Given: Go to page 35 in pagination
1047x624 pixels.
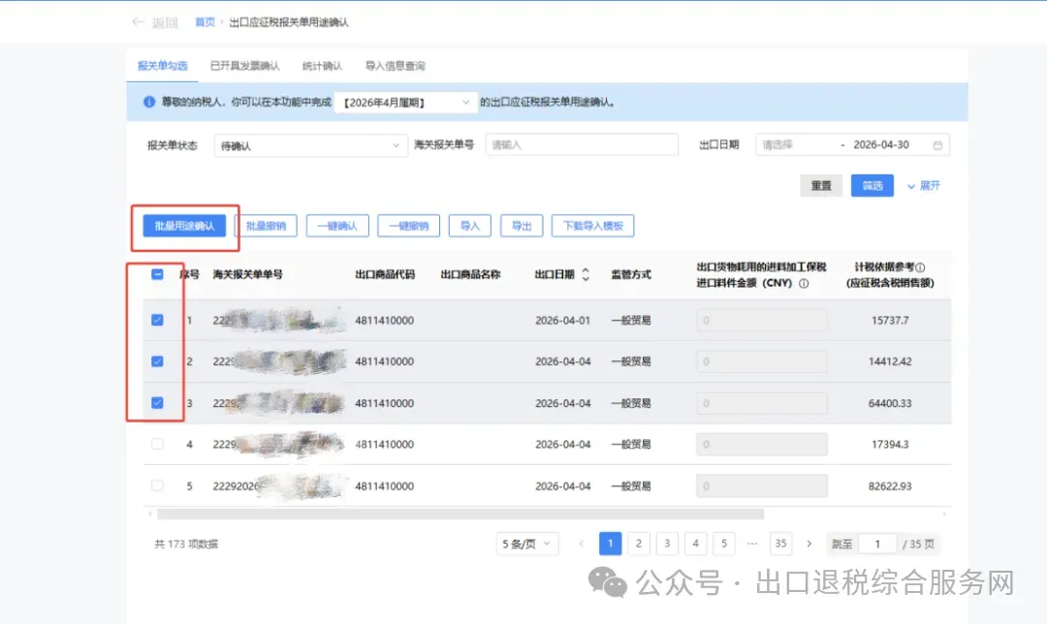Looking at the screenshot, I should [780, 544].
